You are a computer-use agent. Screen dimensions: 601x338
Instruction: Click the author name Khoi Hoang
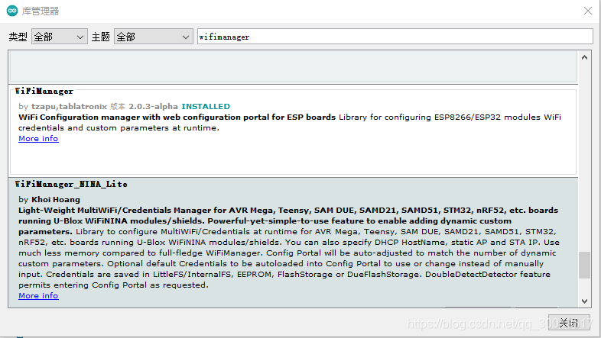[x=56, y=200]
